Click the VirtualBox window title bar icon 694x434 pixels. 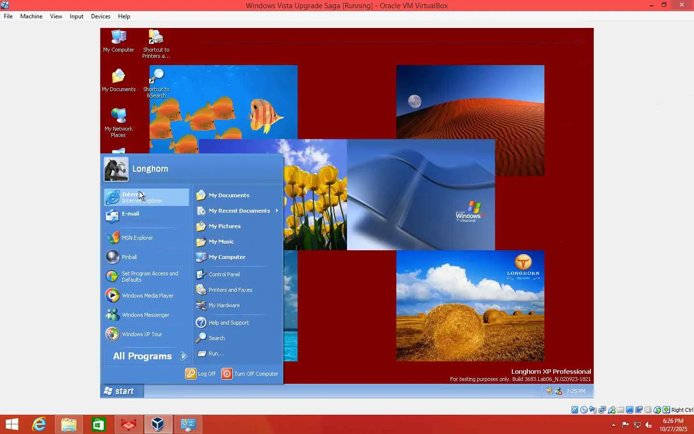[5, 5]
